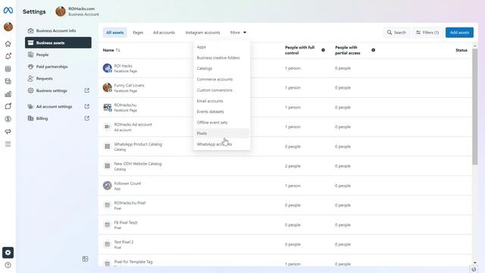Click the collapse sidebar panel icon
Image resolution: width=485 pixels, height=273 pixels.
(x=86, y=259)
